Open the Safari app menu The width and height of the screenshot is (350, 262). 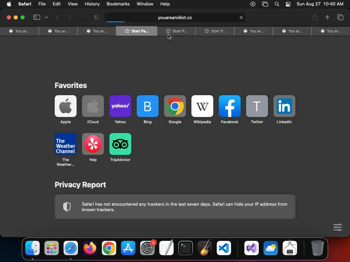click(x=25, y=4)
